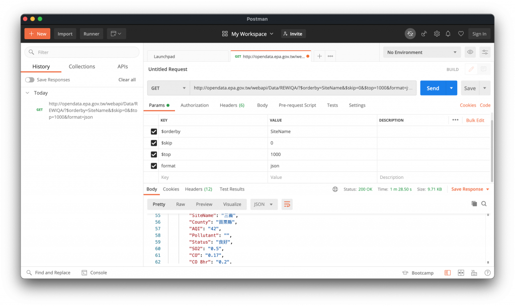Click Sign In
515x306 pixels.
tap(479, 34)
